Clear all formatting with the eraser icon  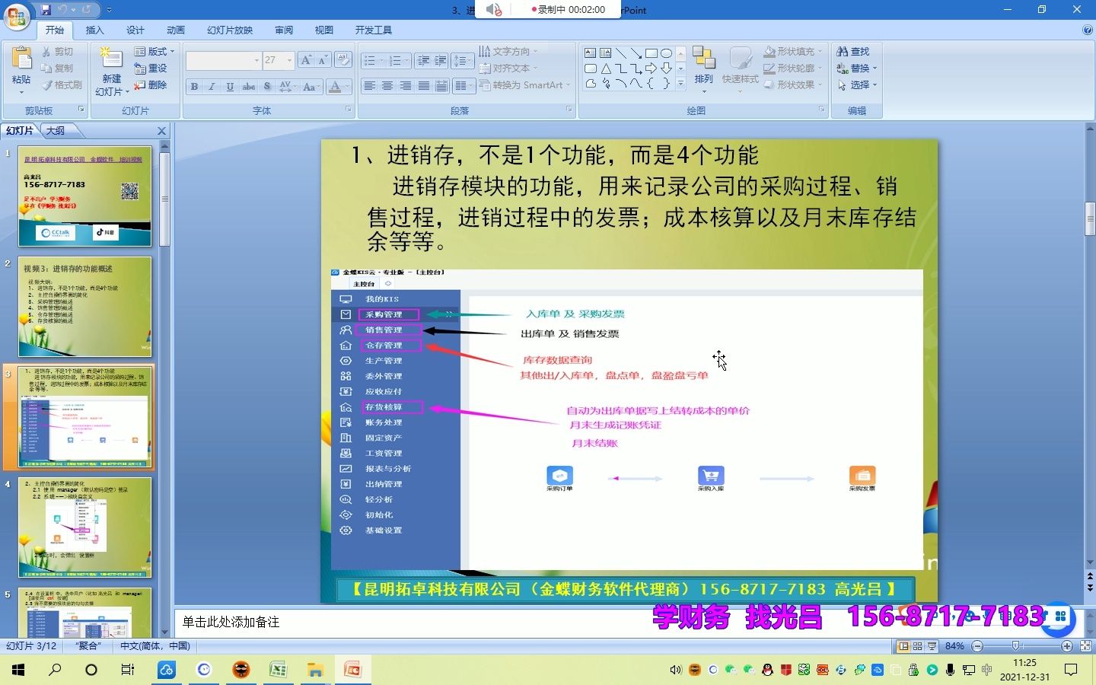click(x=342, y=60)
